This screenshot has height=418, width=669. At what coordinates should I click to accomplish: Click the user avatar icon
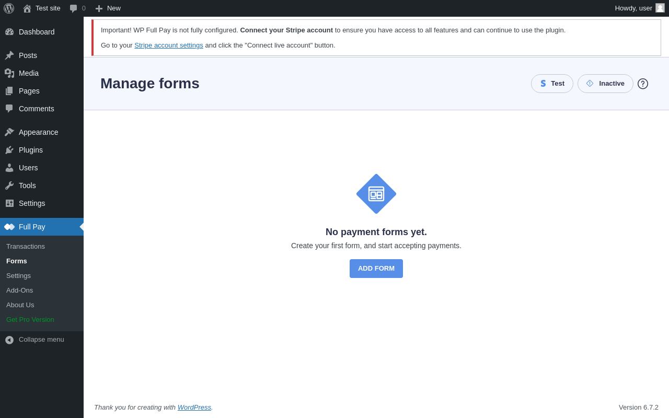[660, 8]
